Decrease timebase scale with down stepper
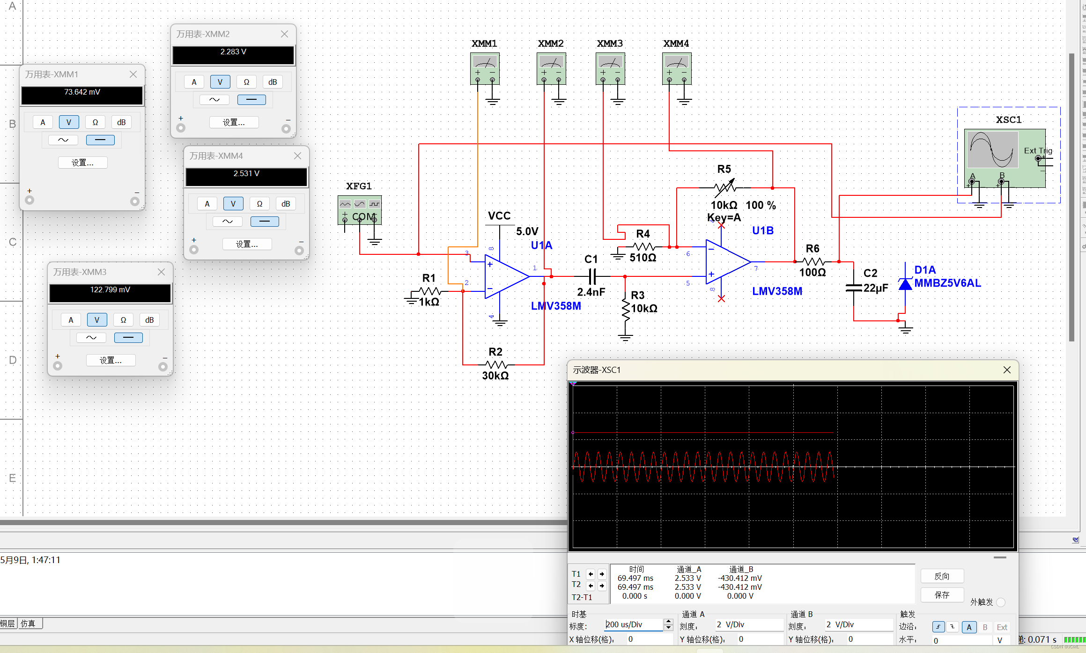 coord(668,628)
